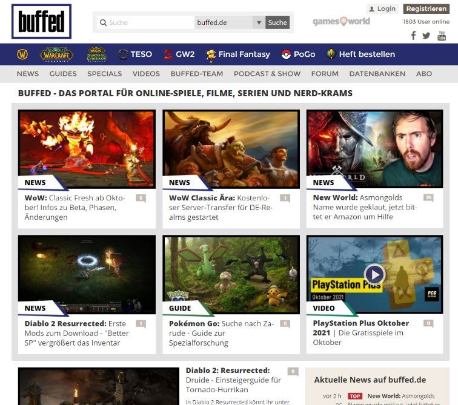Open the FORUM menu
This screenshot has width=458, height=405.
pos(325,74)
